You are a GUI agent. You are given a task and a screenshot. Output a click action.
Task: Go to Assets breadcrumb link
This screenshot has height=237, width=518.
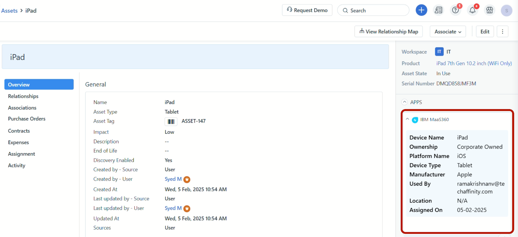click(9, 11)
